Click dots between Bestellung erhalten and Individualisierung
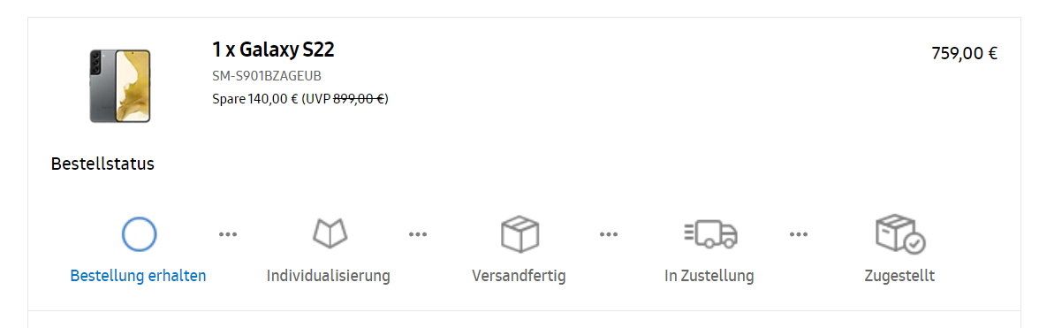 point(228,234)
